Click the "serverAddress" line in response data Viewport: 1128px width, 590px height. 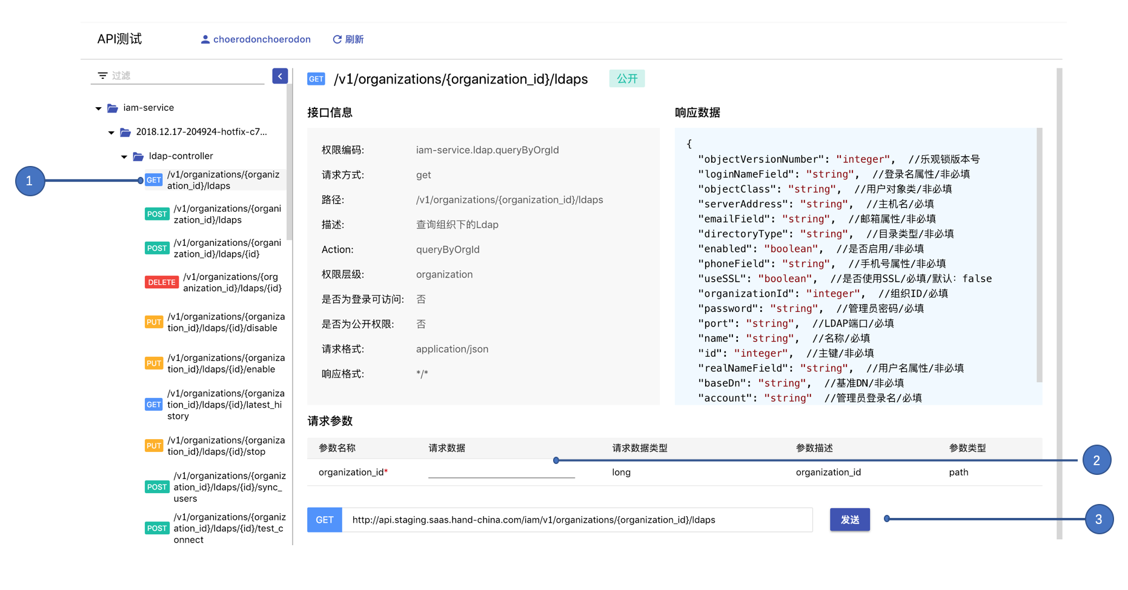[x=816, y=204]
